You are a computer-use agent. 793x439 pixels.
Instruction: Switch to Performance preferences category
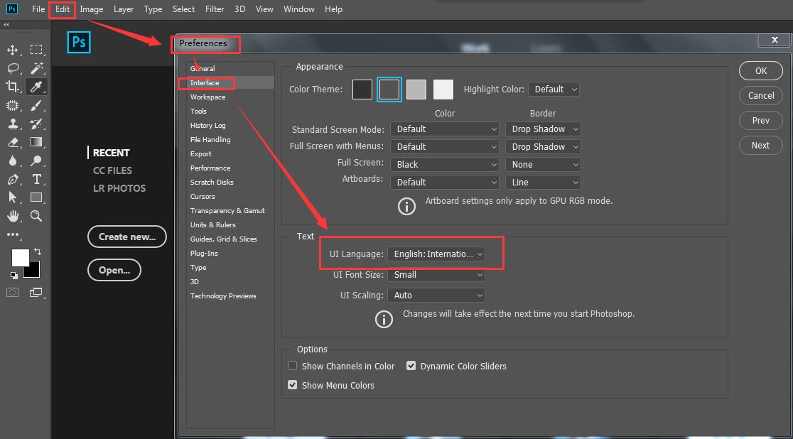click(210, 168)
